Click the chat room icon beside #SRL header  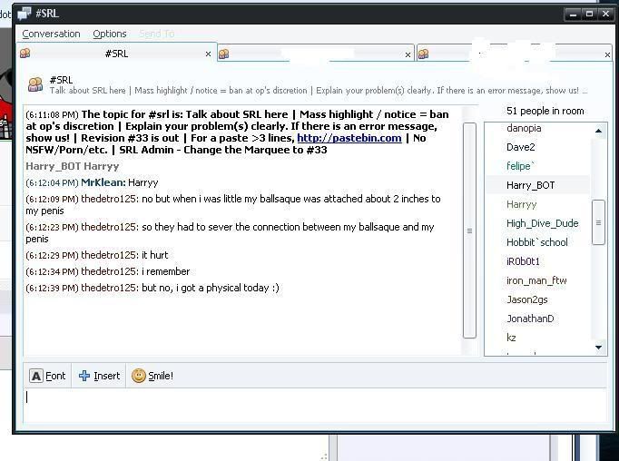pos(35,84)
